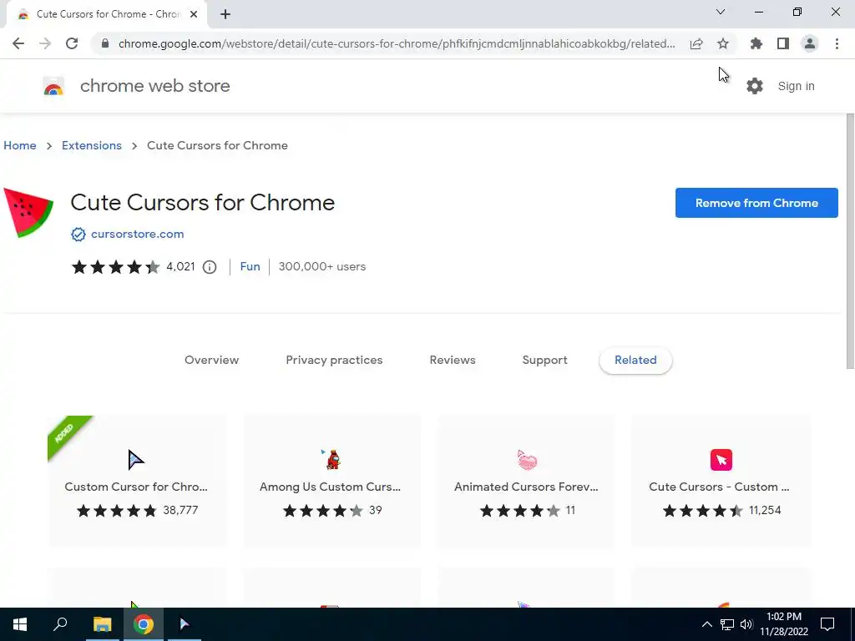Open the tab search chevron
This screenshot has height=641, width=855.
(721, 12)
